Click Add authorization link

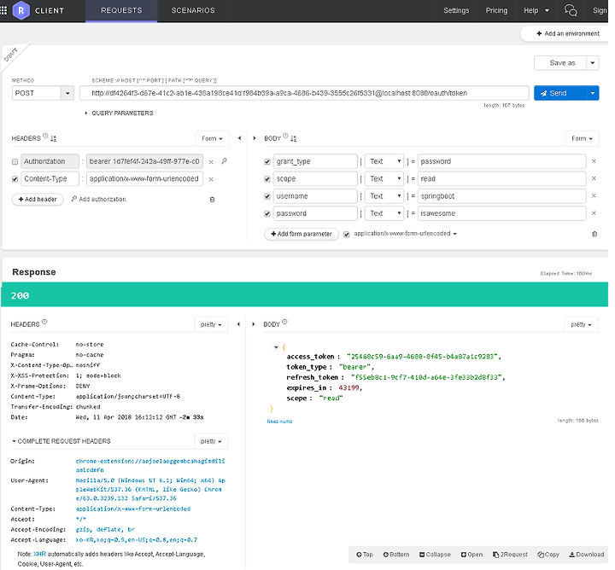point(99,200)
